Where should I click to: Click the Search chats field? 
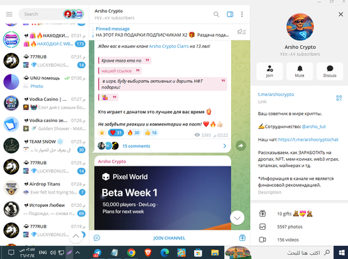coord(42,14)
